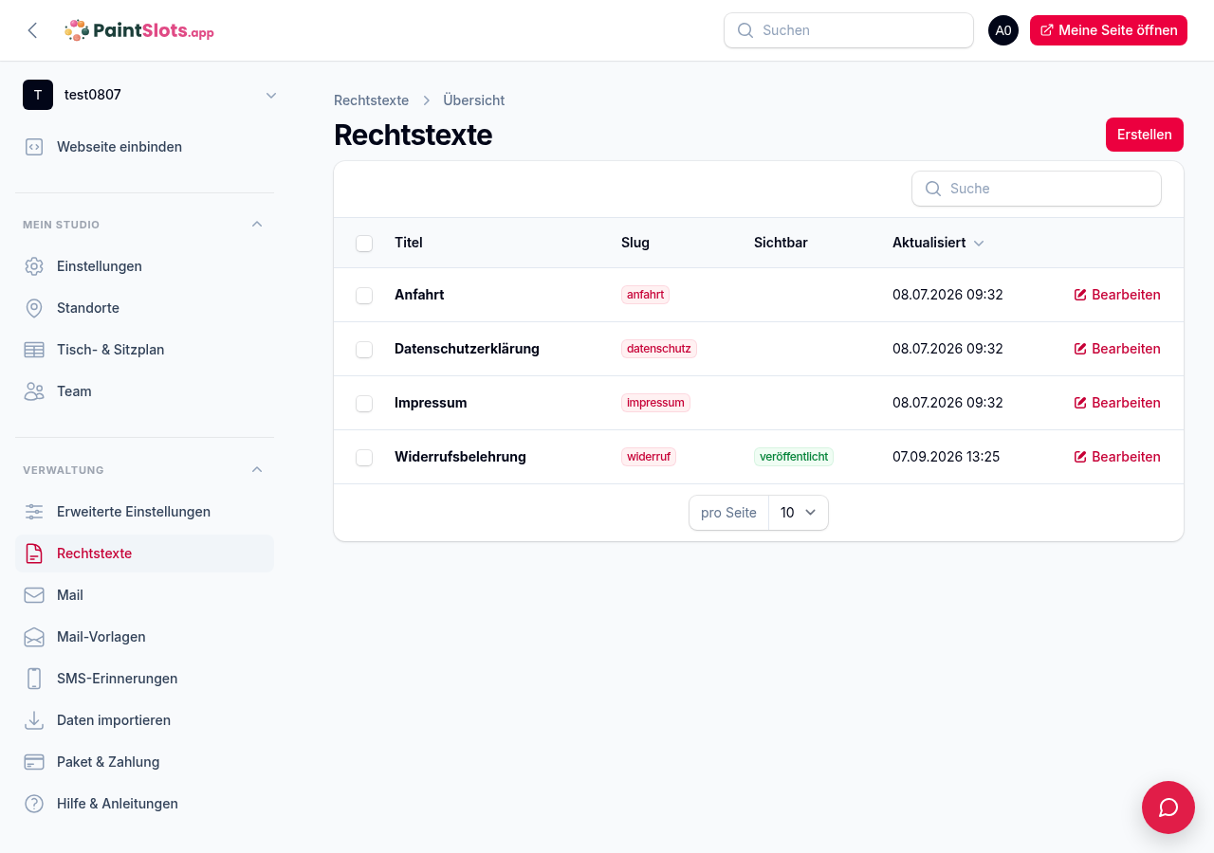Click the Tisch- & Sitzplan table icon
Viewport: 1214px width, 853px height.
pyautogui.click(x=34, y=350)
